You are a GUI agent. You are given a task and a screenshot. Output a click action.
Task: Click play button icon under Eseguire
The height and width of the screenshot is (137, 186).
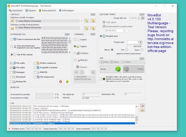[93, 72]
